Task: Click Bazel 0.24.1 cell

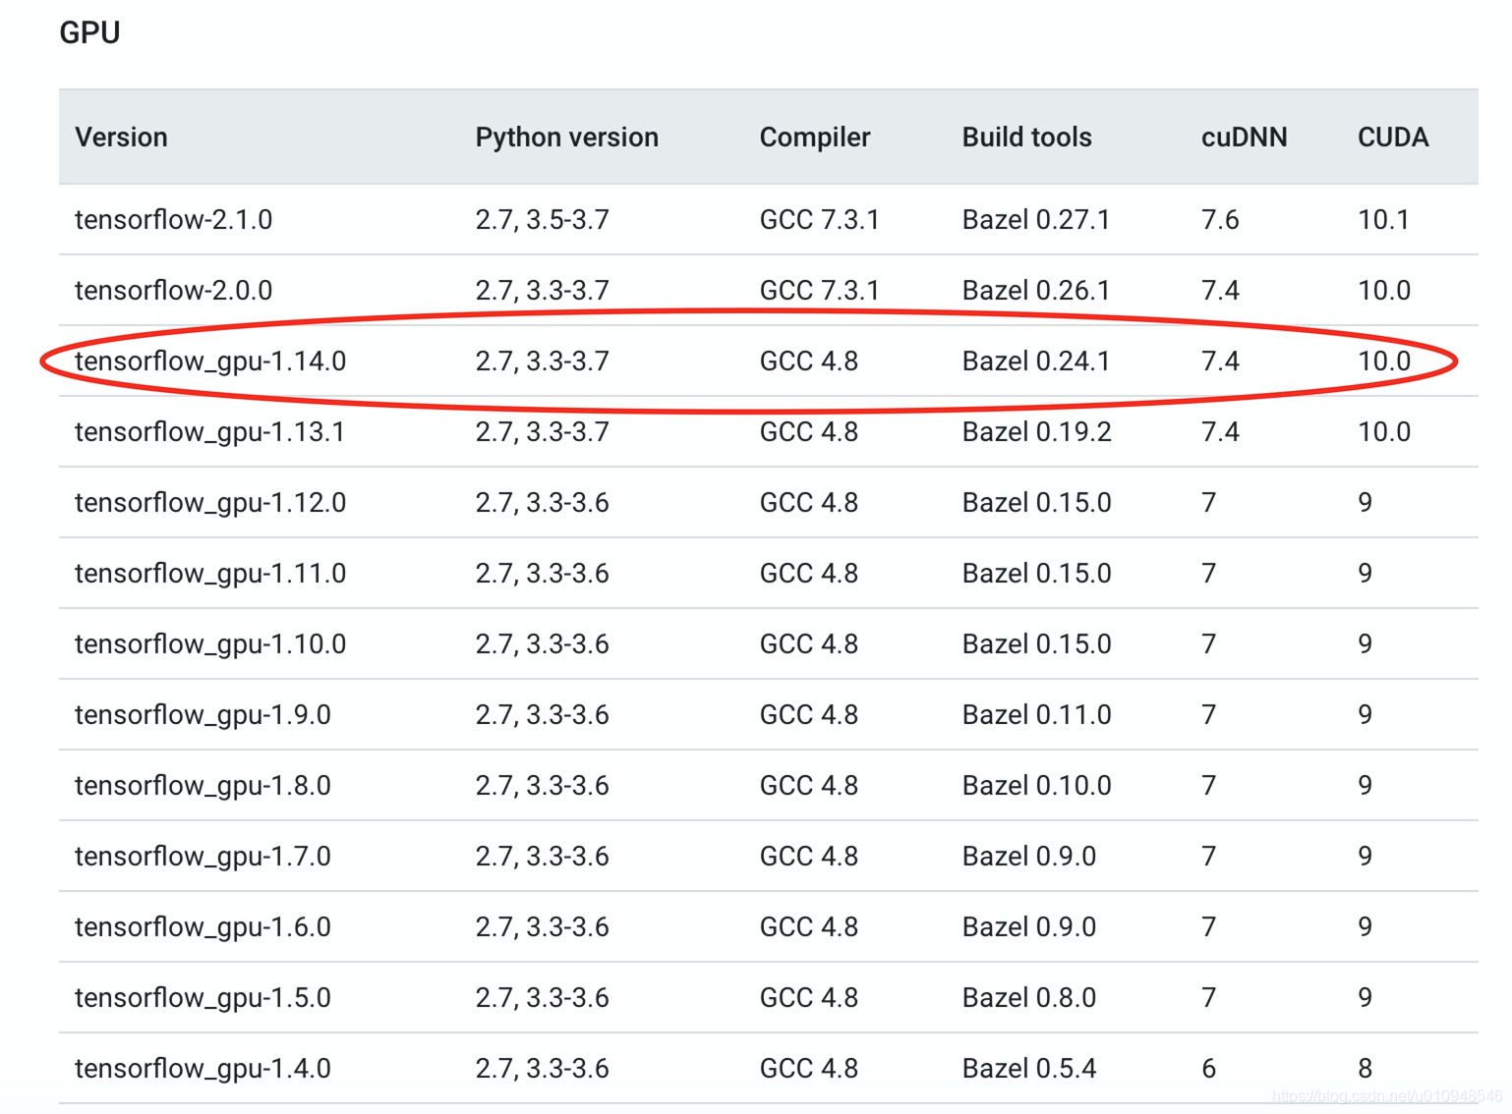Action: point(1035,361)
